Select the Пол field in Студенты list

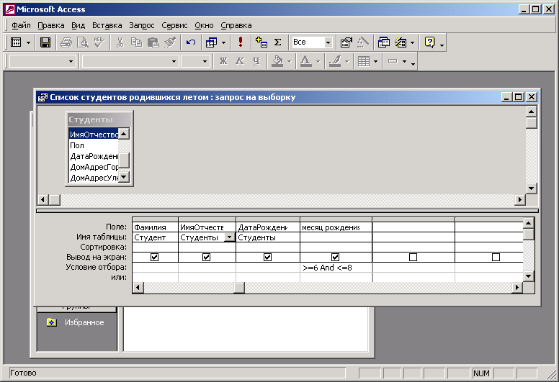[x=94, y=145]
